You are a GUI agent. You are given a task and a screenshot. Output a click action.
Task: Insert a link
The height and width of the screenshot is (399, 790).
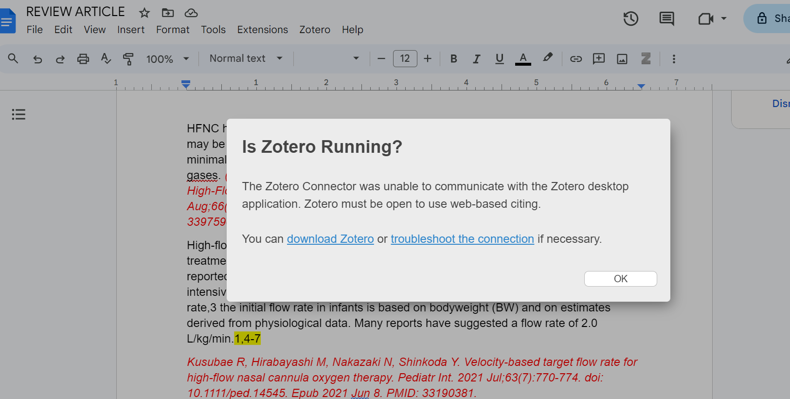[x=576, y=59]
